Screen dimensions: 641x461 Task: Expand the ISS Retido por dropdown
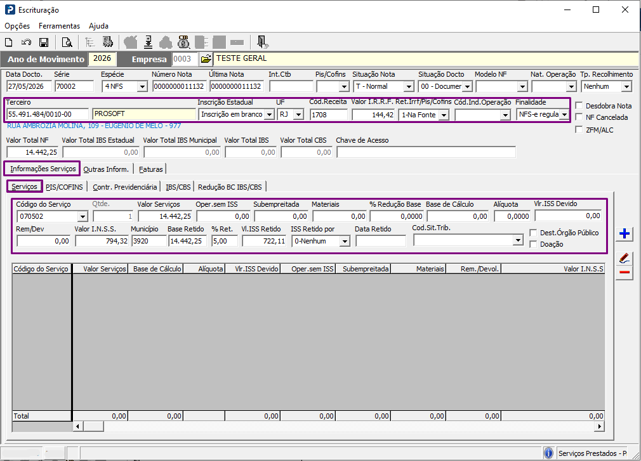(345, 242)
